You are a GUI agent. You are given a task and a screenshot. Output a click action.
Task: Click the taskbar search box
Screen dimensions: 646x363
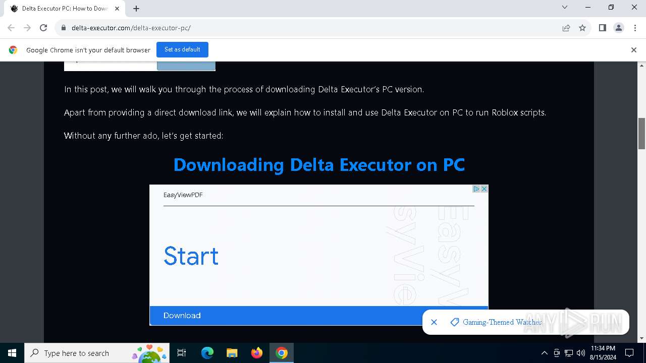pyautogui.click(x=97, y=353)
